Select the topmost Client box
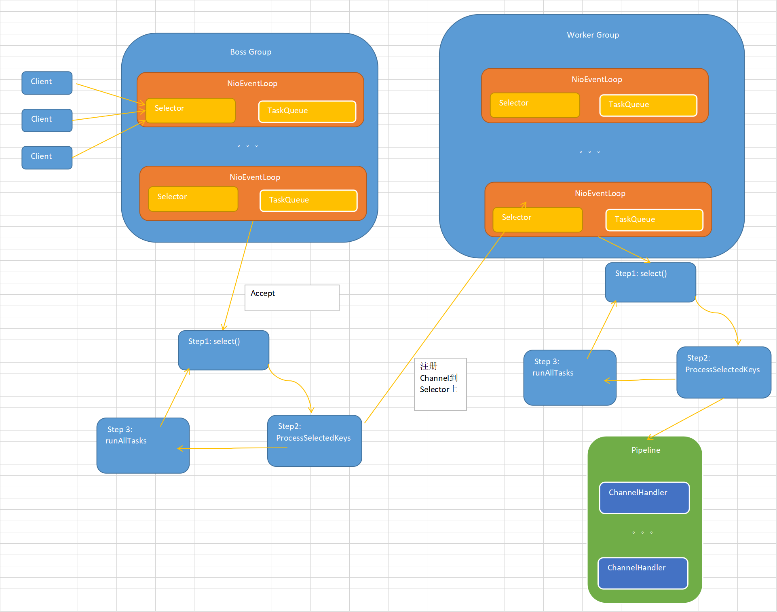This screenshot has width=777, height=612. point(47,83)
